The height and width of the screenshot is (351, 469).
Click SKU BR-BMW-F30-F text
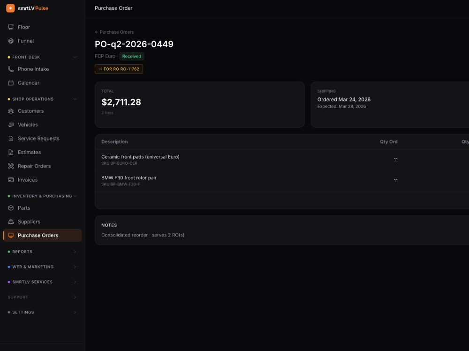point(121,184)
